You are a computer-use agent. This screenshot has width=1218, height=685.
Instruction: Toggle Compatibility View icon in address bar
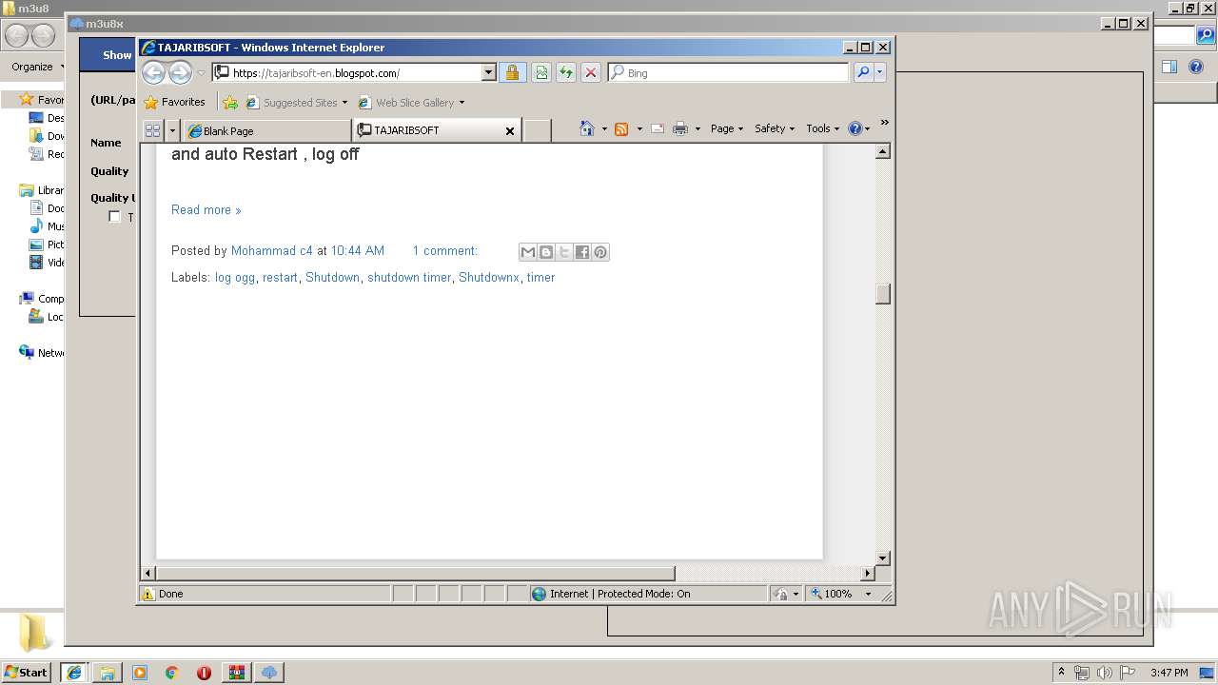[541, 72]
